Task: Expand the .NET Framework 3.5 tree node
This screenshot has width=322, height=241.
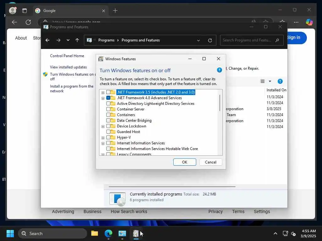Action: pyautogui.click(x=103, y=93)
